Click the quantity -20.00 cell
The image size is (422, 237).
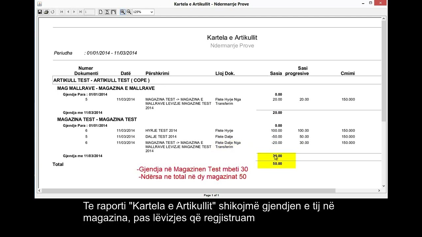[277, 143]
